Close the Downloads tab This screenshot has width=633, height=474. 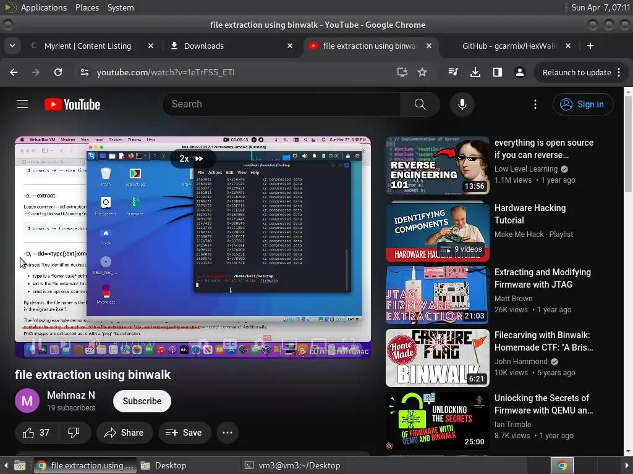[x=290, y=46]
